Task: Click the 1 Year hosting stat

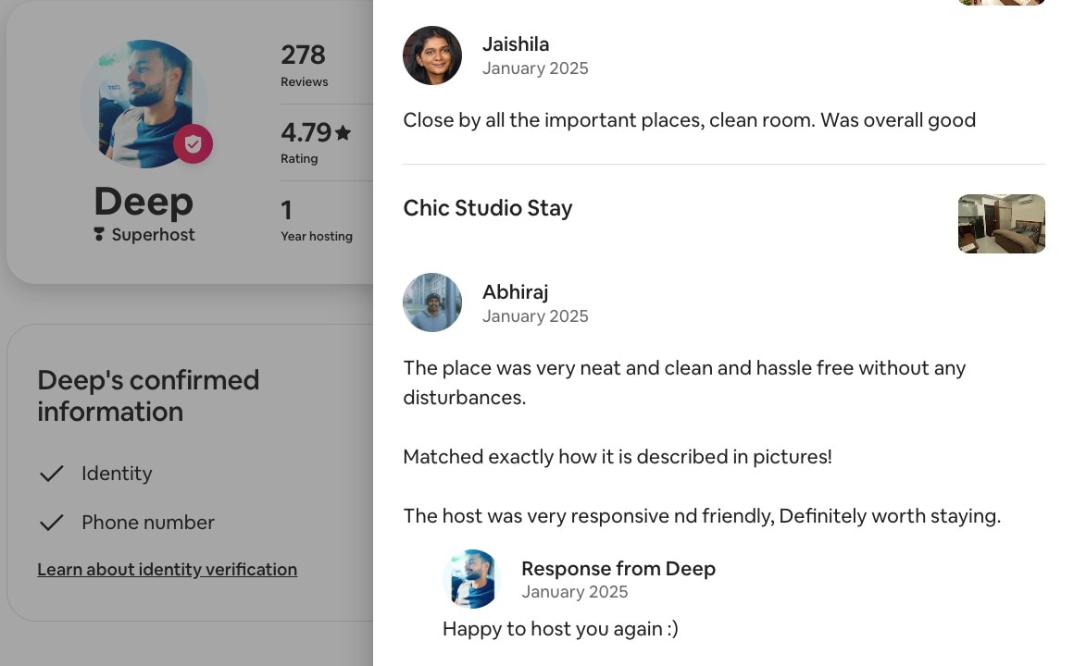Action: coord(317,220)
